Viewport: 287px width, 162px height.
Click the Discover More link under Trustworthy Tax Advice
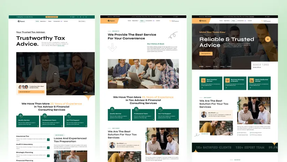(x=61, y=45)
